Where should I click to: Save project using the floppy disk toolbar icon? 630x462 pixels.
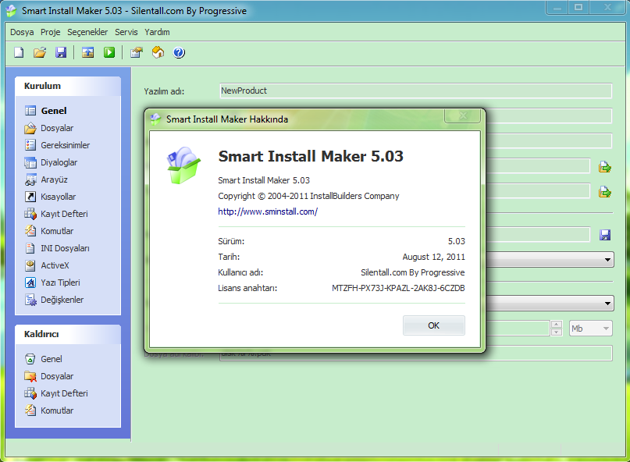(x=61, y=52)
